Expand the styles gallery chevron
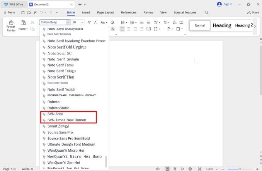The height and width of the screenshot is (171, 262). point(255,26)
